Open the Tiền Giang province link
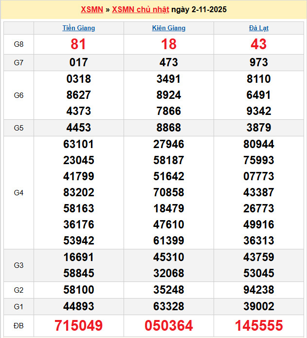The width and height of the screenshot is (307, 338). tap(79, 28)
